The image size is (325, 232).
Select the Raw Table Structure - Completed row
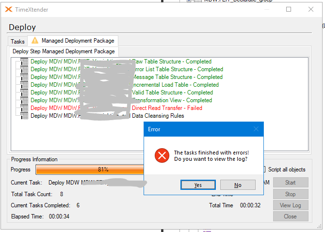point(121,62)
